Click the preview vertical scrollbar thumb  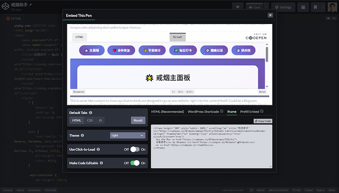[x=267, y=54]
